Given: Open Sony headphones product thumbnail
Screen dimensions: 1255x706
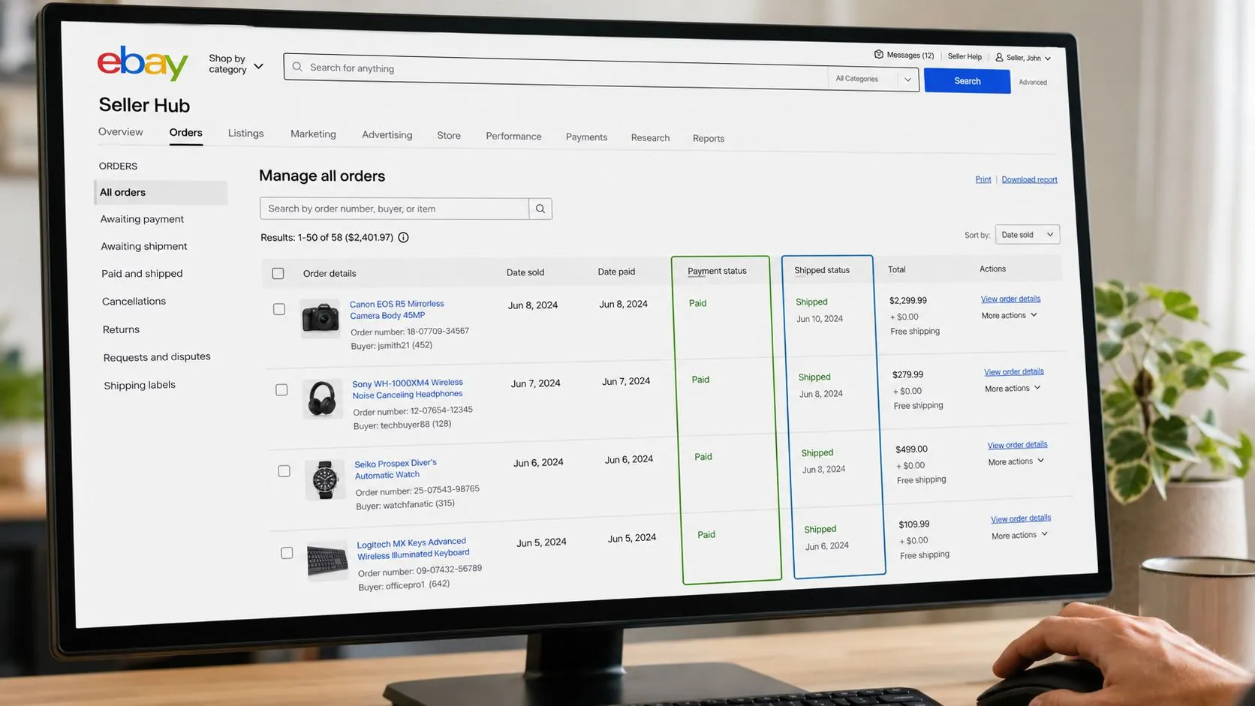Looking at the screenshot, I should pos(323,398).
